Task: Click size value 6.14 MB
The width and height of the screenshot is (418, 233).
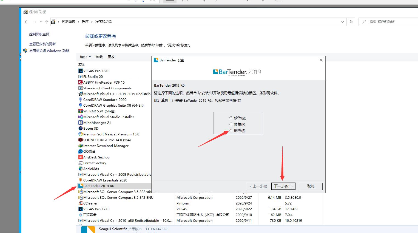Action: click(x=275, y=198)
